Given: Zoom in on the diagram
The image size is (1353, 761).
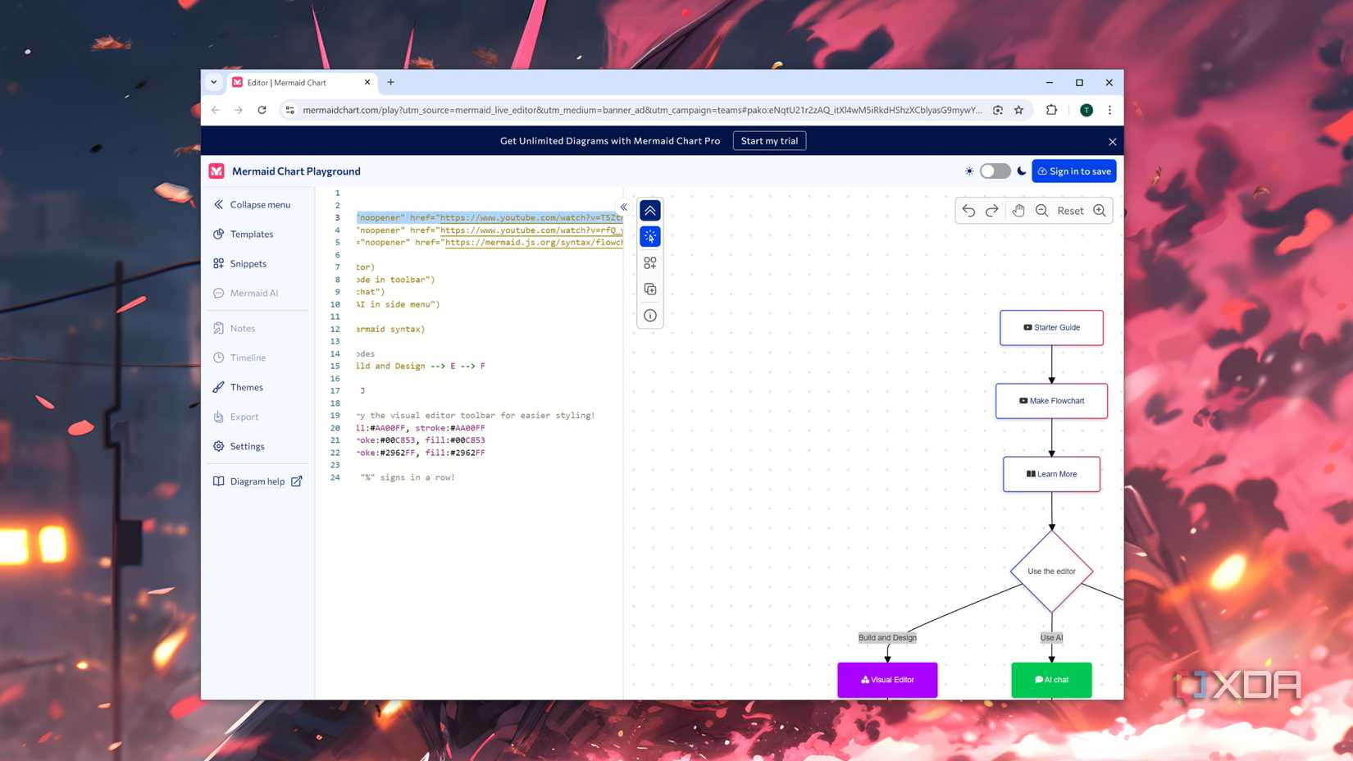Looking at the screenshot, I should pyautogui.click(x=1100, y=211).
